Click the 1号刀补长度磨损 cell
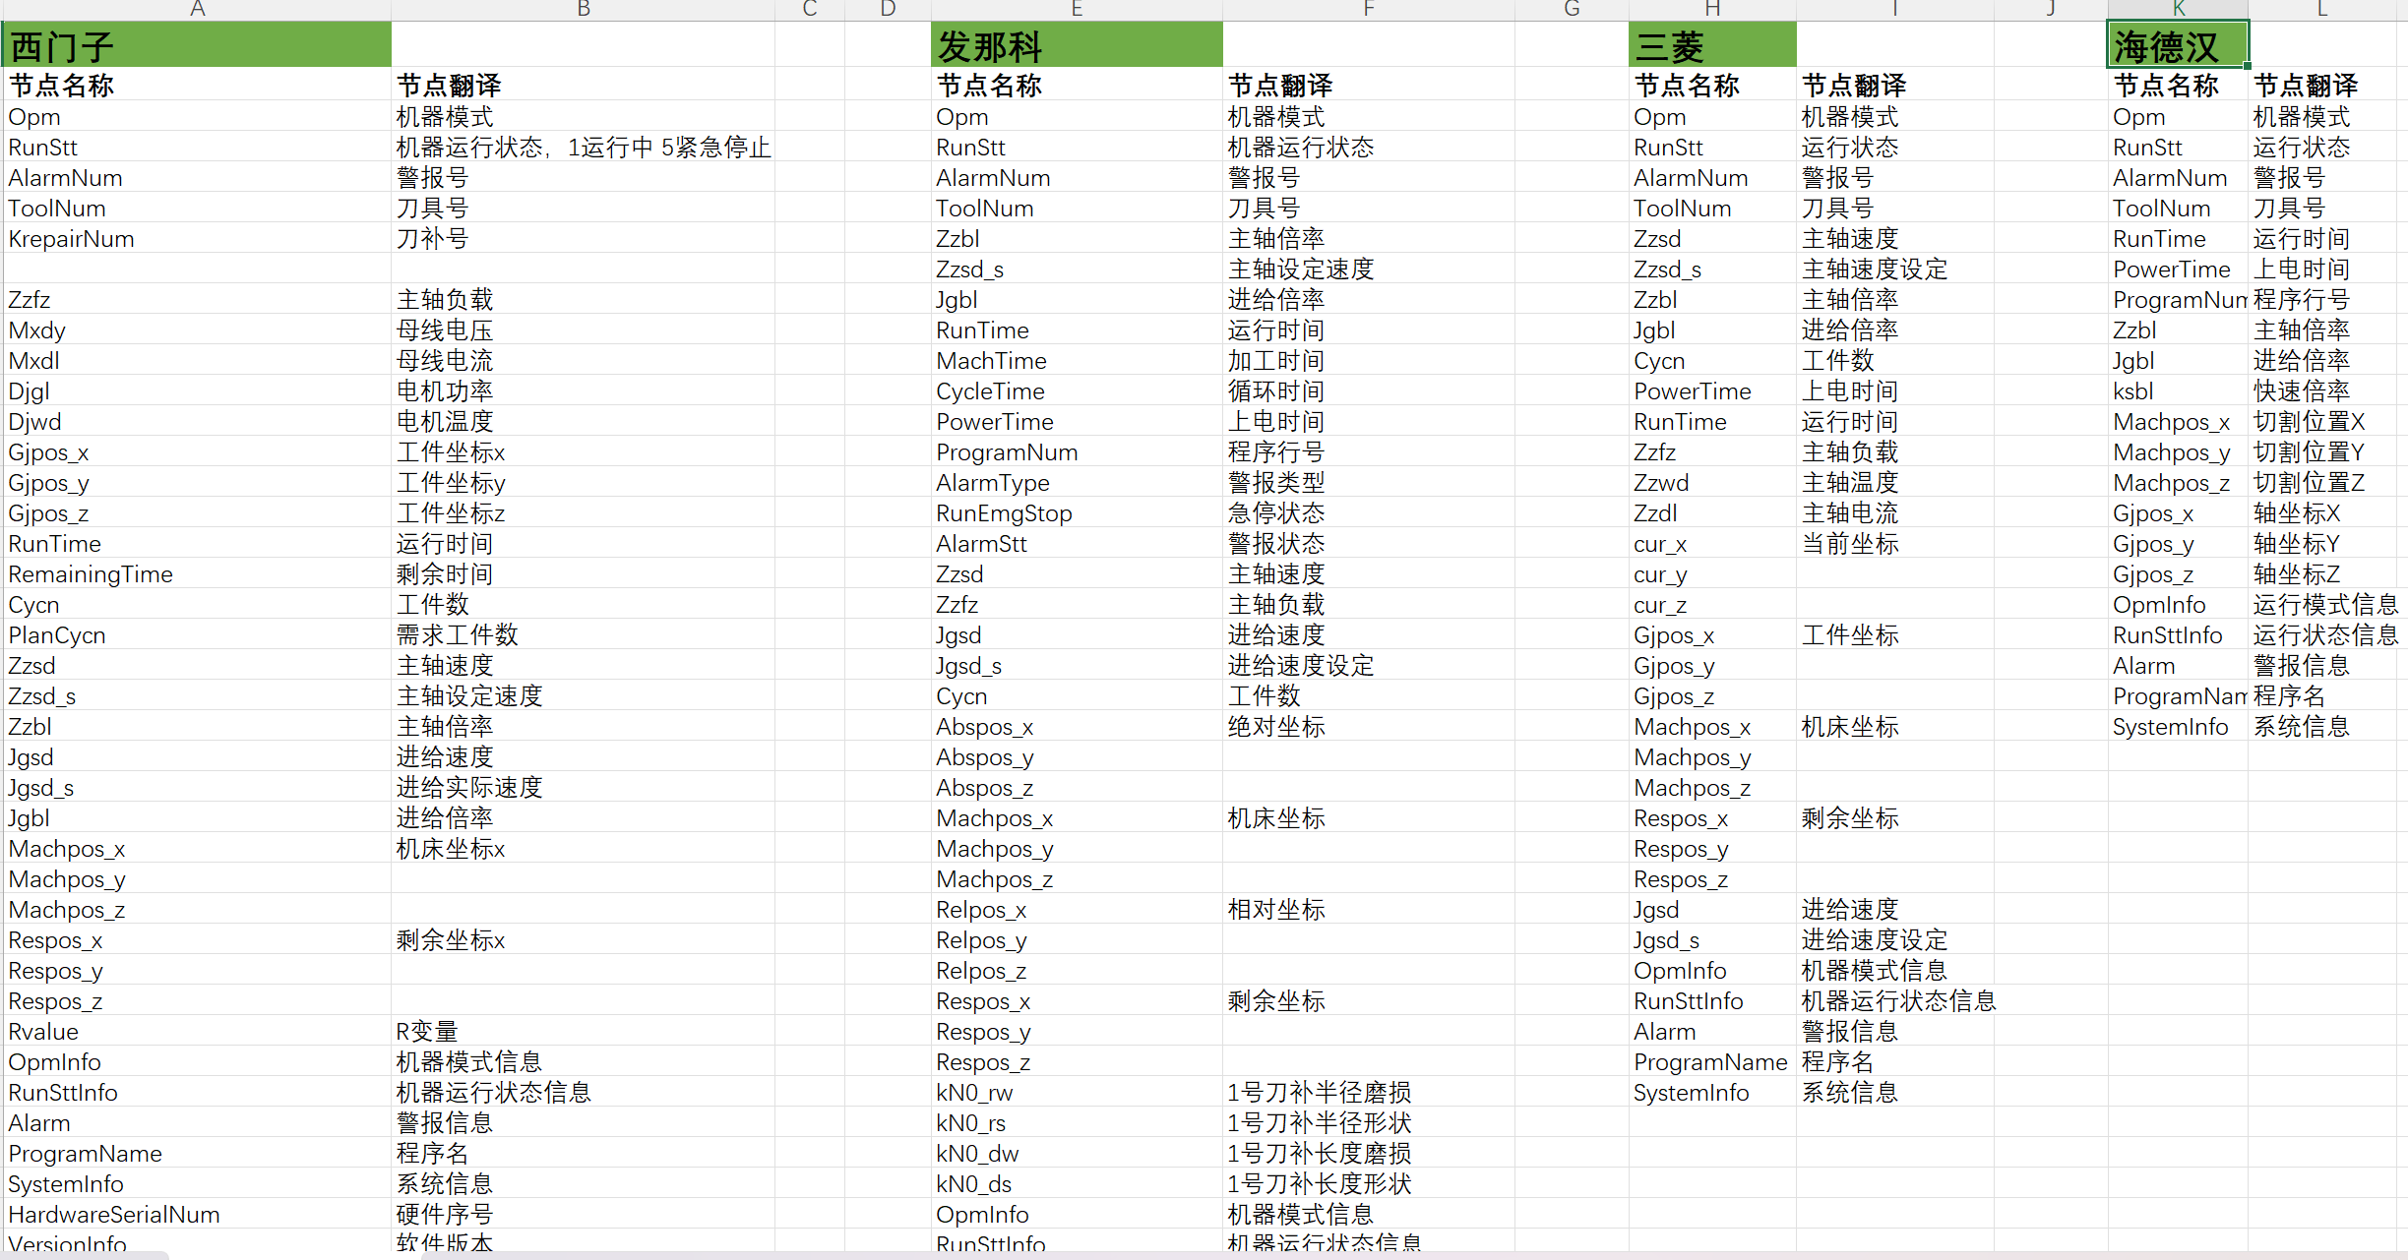2408x1260 pixels. (x=1319, y=1154)
